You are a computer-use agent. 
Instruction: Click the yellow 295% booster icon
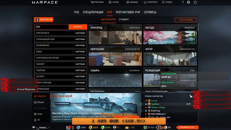90,127
